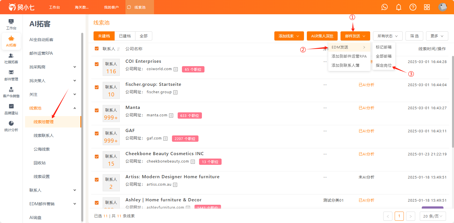Image resolution: width=454 pixels, height=223 pixels.
Task: Click the detail icon next to coiworld.com
Action: (176, 69)
